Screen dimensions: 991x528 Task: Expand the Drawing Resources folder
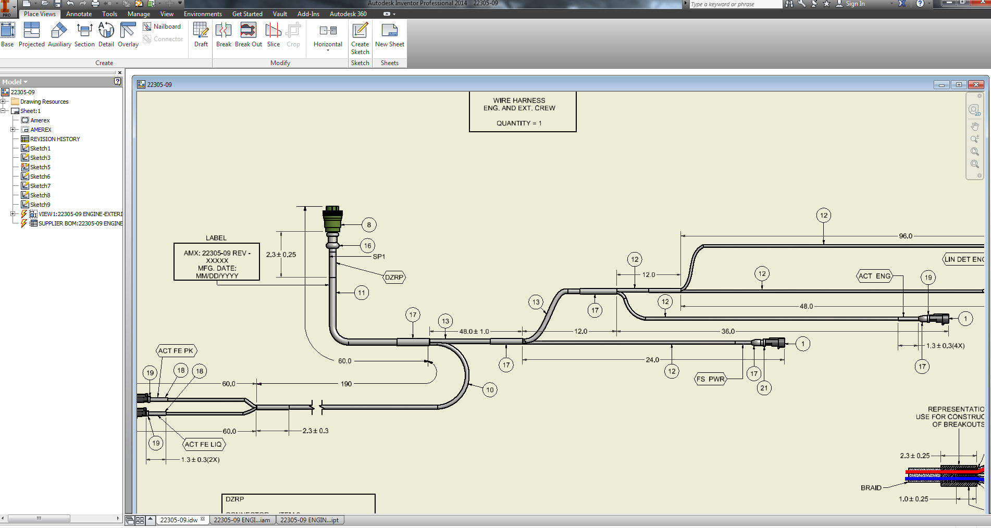(3, 102)
